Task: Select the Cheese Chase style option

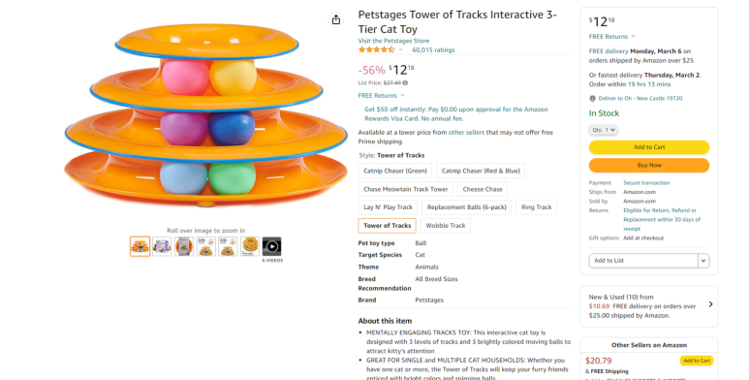Action: 483,189
